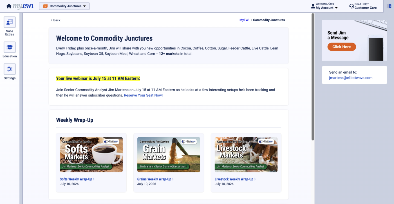Open the Commodity Junctures service dropdown
394x204 pixels.
click(64, 6)
